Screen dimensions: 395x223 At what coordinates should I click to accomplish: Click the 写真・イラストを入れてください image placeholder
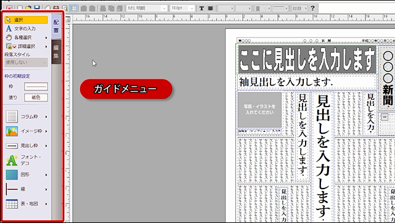259,110
